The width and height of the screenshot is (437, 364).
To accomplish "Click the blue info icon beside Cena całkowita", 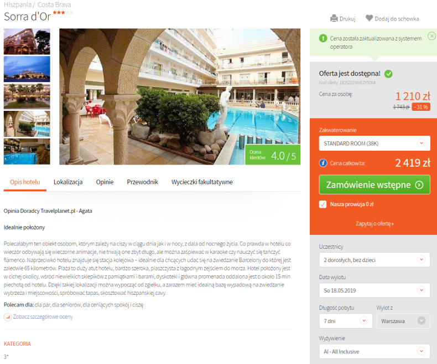I will [x=323, y=163].
